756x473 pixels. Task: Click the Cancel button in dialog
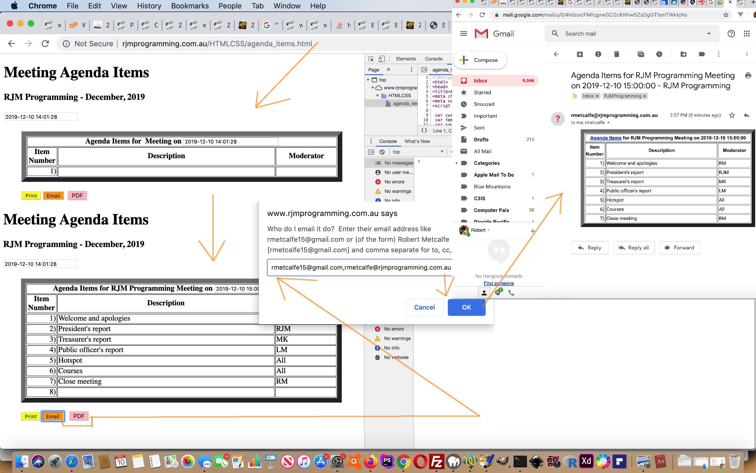pyautogui.click(x=424, y=307)
